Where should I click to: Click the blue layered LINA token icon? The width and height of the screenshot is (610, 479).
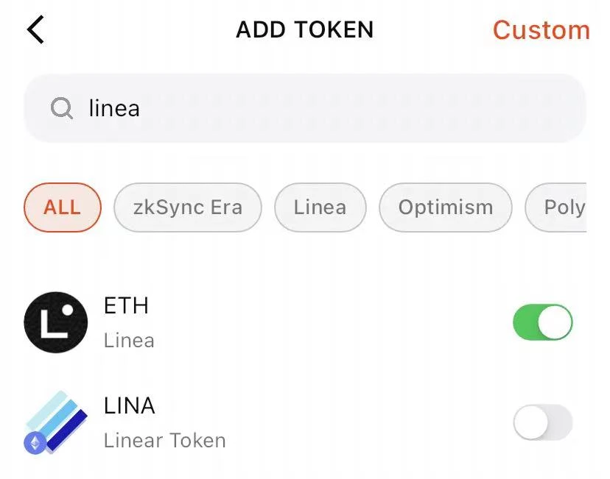(55, 422)
